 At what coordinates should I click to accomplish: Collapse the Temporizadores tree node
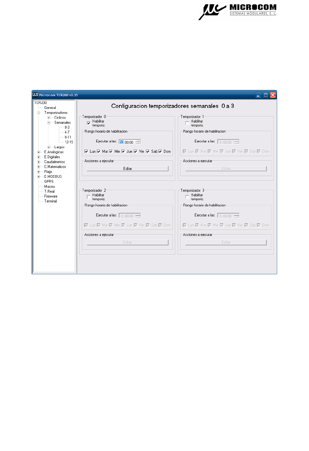click(x=39, y=113)
